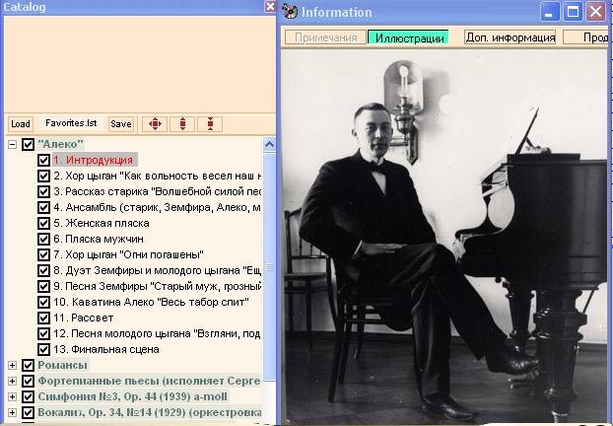Click the Rachmaninoff piano photograph

[x=444, y=237]
